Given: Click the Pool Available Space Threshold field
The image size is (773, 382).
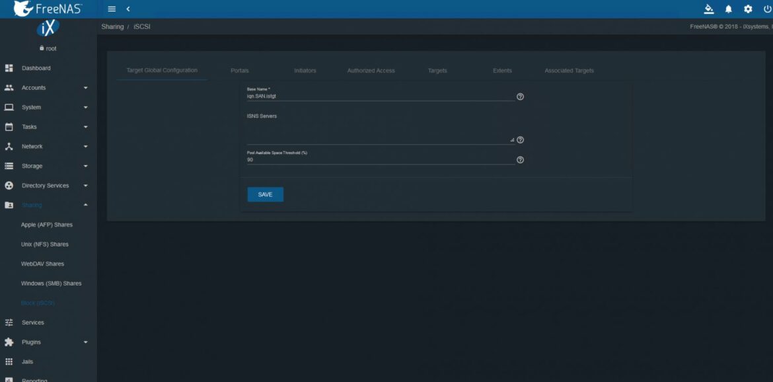Looking at the screenshot, I should [x=381, y=160].
